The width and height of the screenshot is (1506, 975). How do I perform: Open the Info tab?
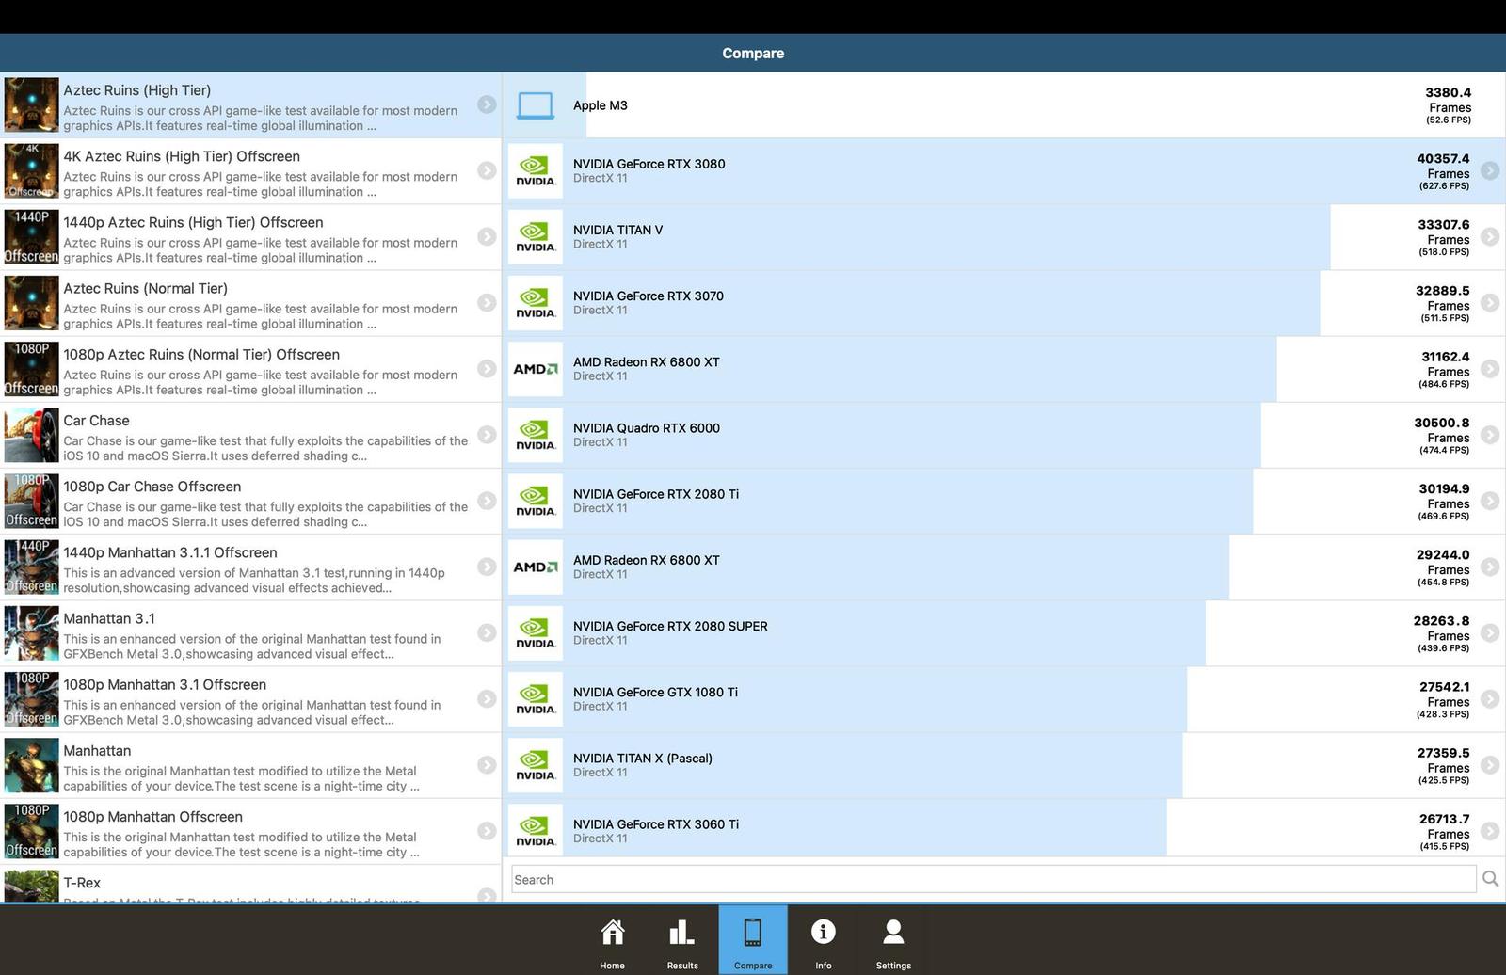pyautogui.click(x=824, y=940)
